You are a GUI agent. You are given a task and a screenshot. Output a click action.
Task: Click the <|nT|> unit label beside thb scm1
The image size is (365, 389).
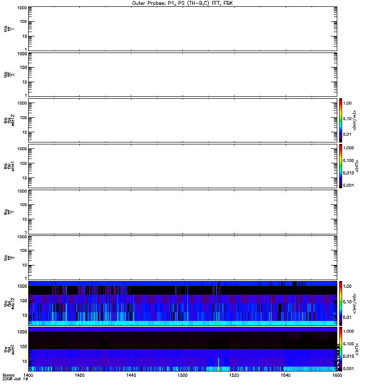pos(357,166)
